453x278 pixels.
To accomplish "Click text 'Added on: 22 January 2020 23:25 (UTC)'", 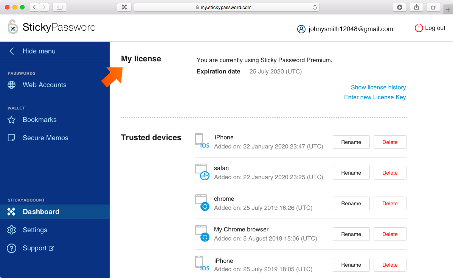I will click(268, 177).
